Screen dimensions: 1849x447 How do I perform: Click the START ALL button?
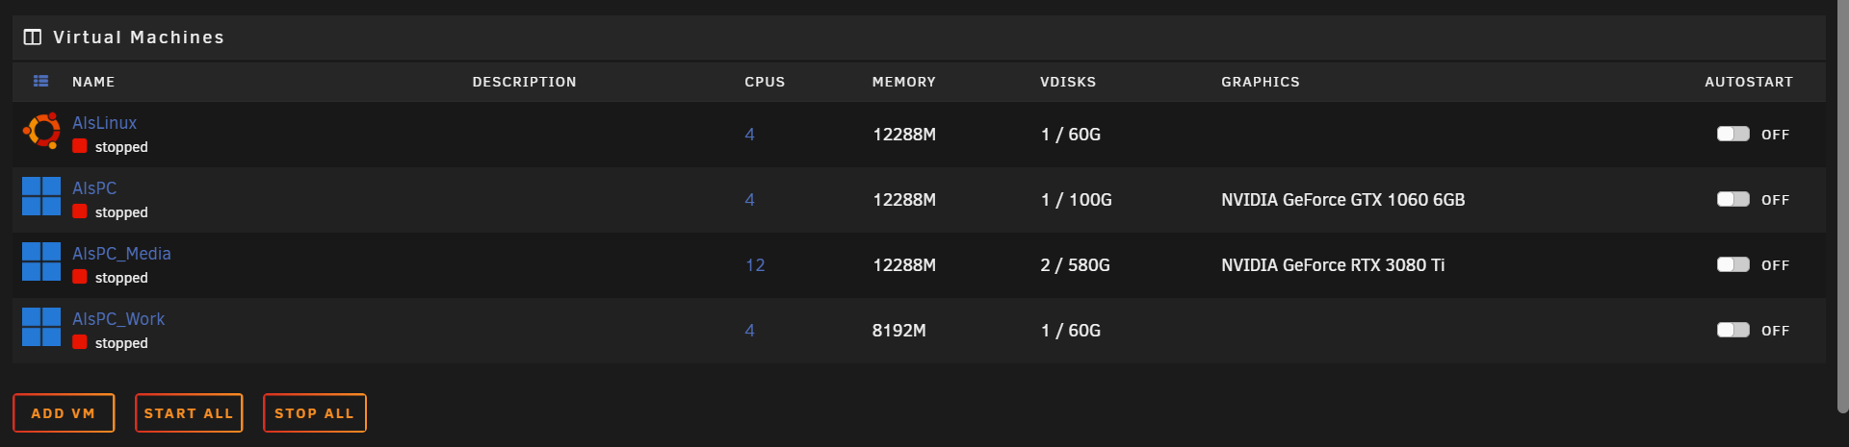(189, 413)
